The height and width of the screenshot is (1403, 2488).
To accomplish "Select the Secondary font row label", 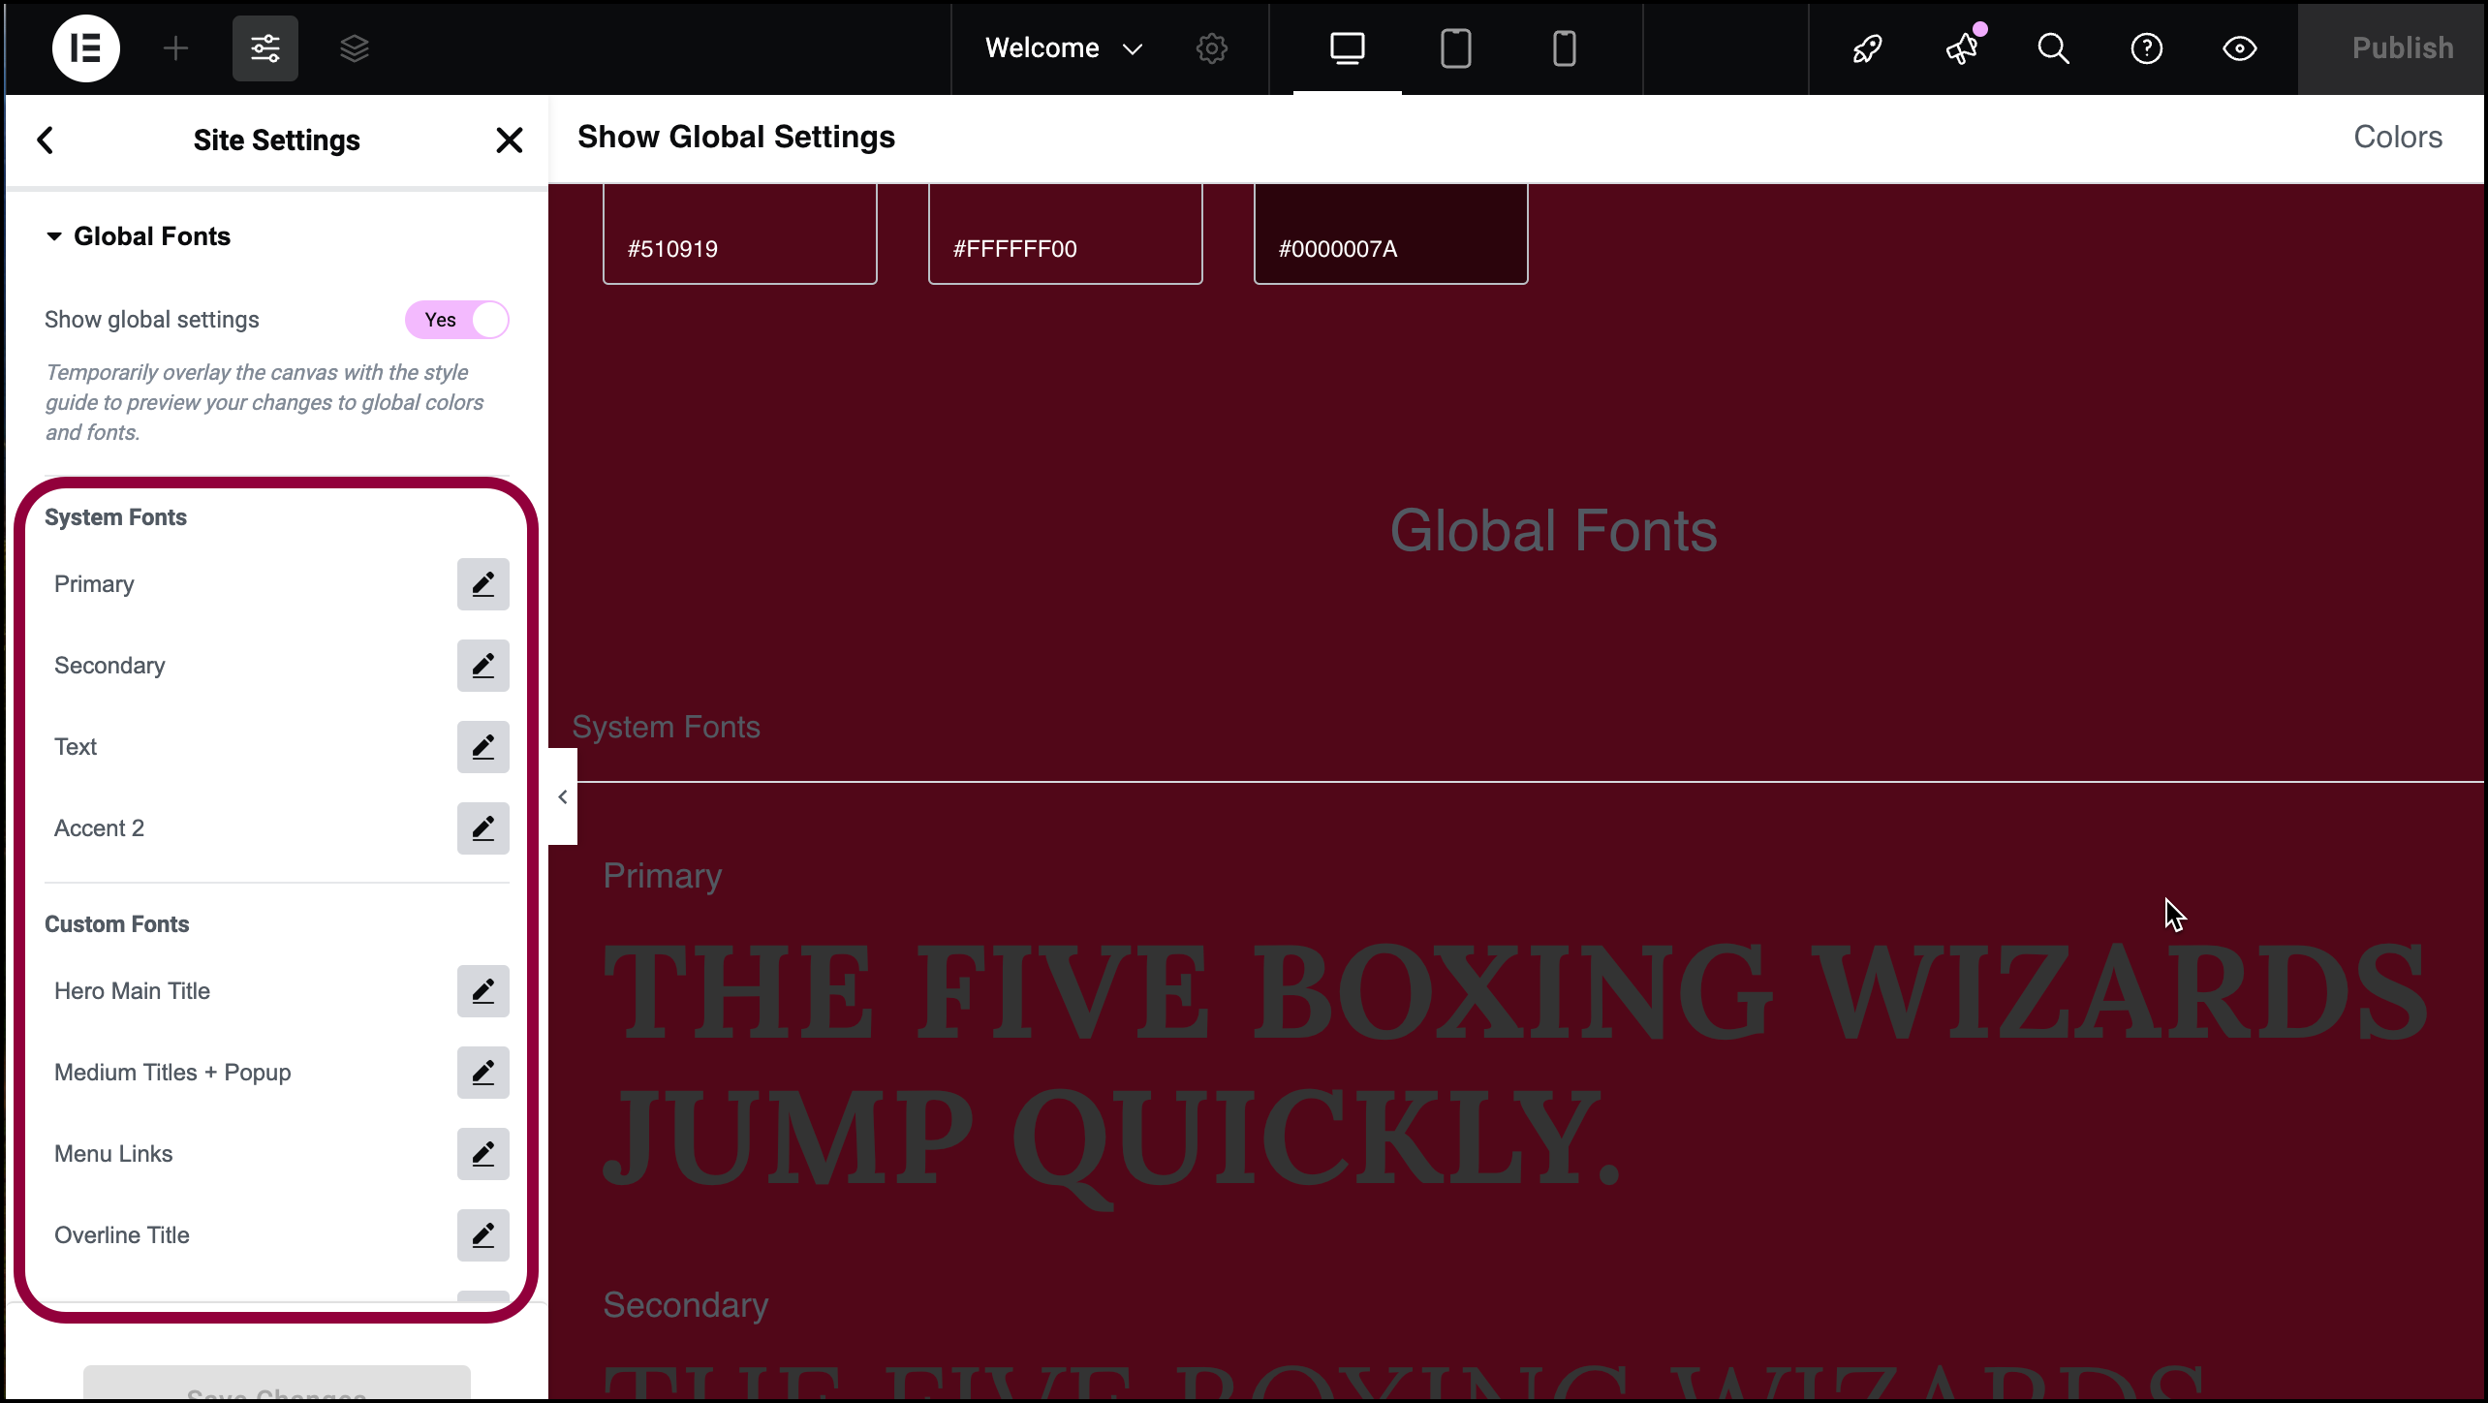I will point(109,666).
